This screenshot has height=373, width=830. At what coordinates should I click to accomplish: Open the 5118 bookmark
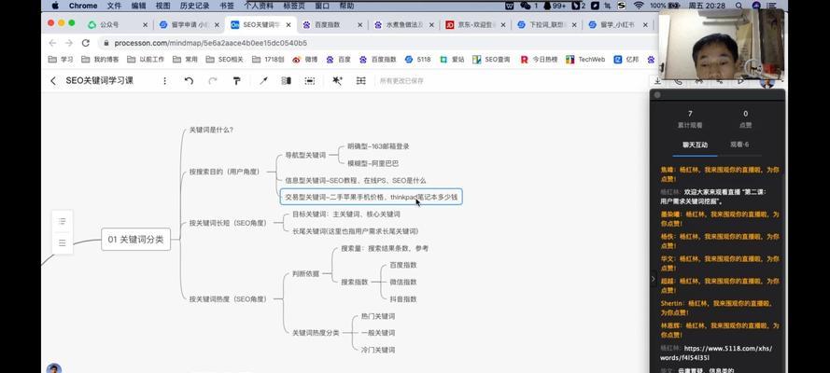(x=417, y=60)
